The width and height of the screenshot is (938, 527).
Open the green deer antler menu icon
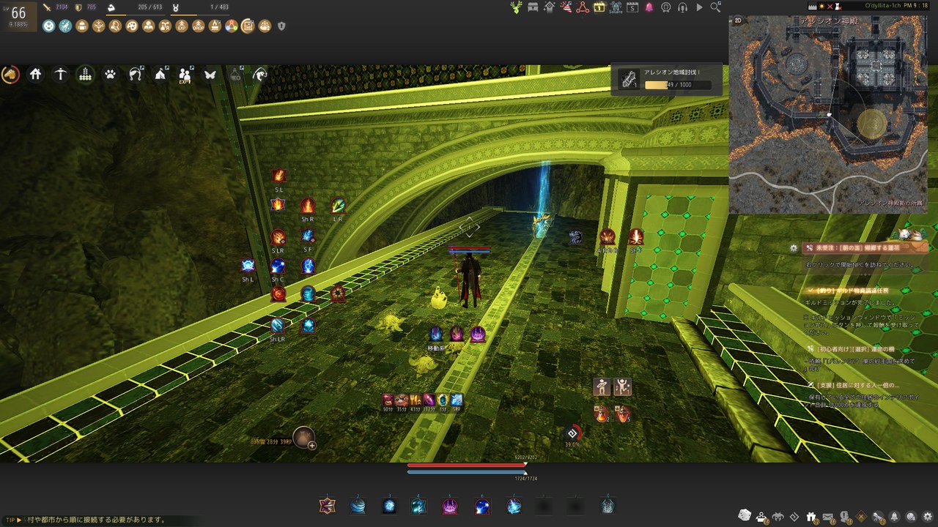coord(517,7)
